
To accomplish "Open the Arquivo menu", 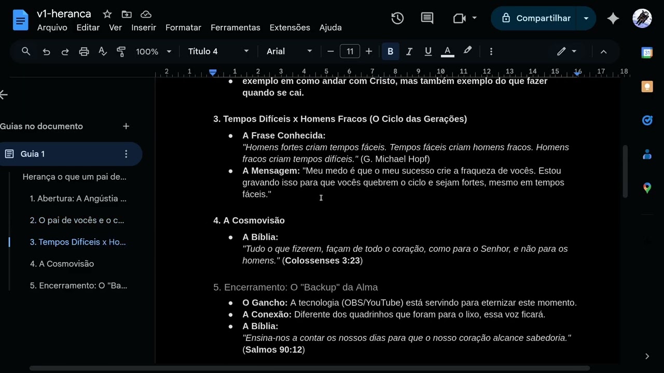I will pyautogui.click(x=52, y=27).
